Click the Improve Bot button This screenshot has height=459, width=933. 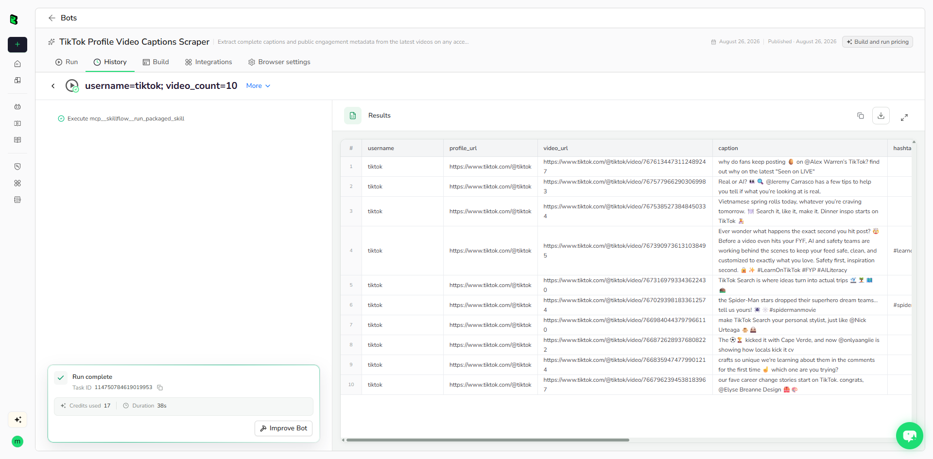pos(284,428)
